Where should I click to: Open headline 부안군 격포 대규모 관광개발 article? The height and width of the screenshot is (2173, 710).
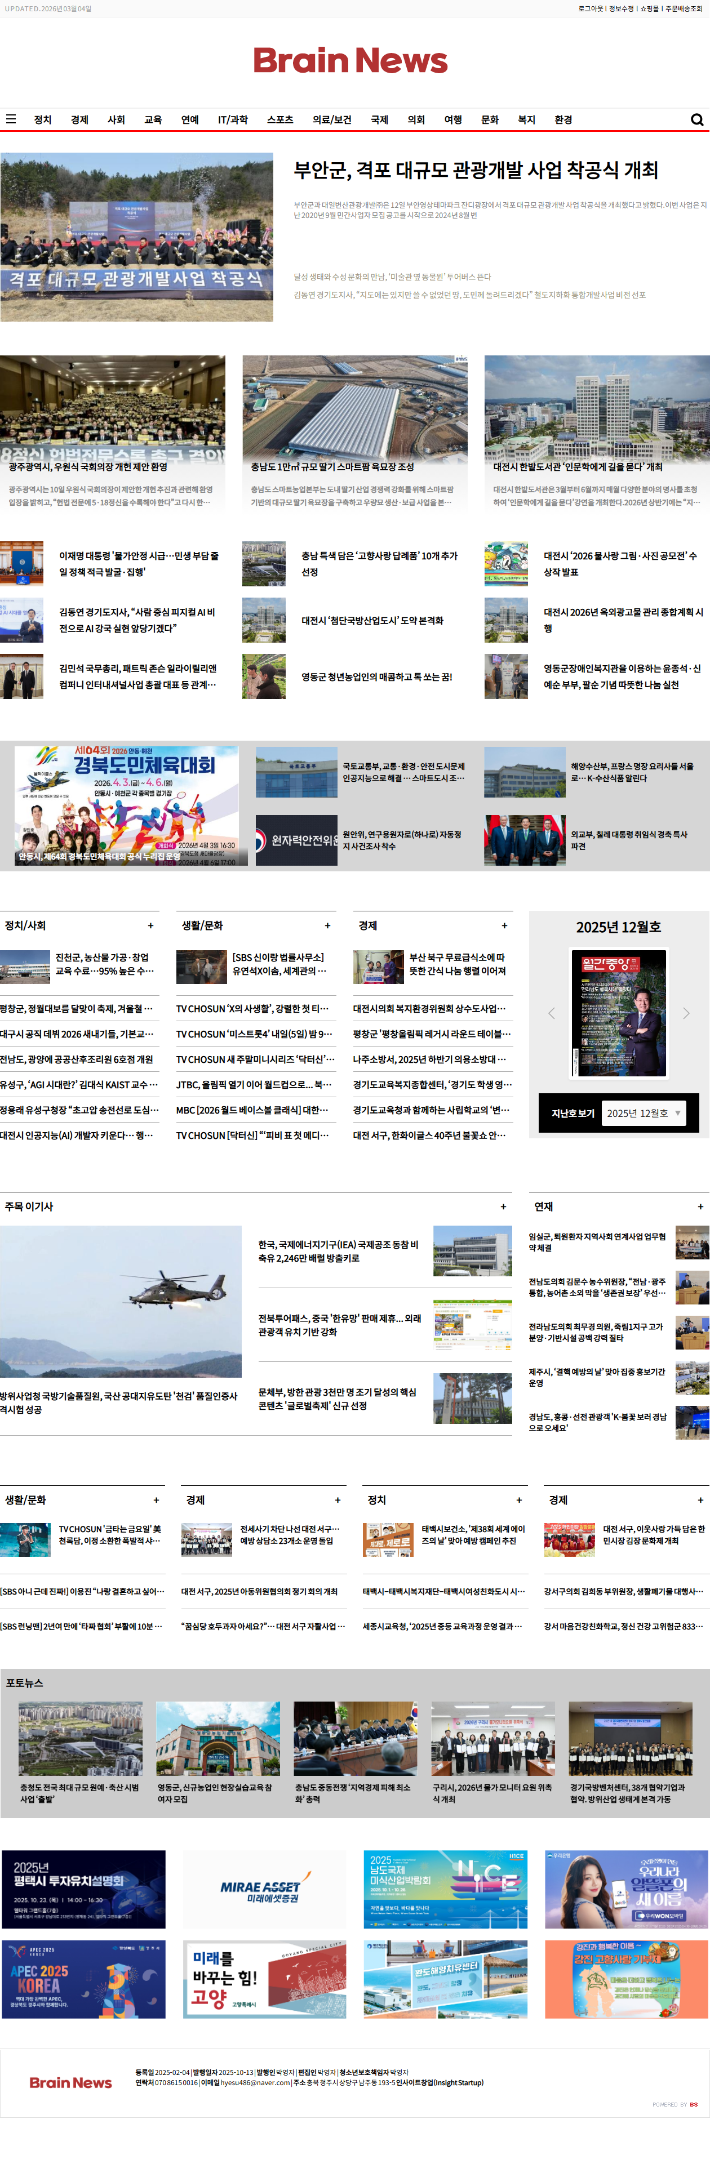click(x=475, y=171)
